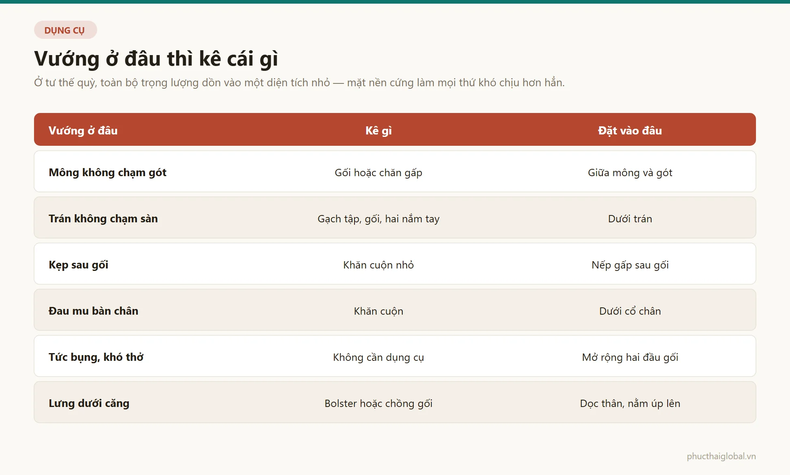Click the cell 'Dưới cổ chân'

(630, 311)
